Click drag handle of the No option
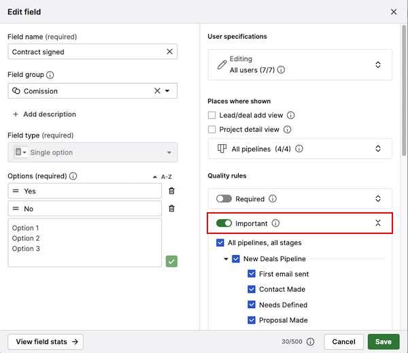This screenshot has height=353, width=408. pyautogui.click(x=16, y=209)
